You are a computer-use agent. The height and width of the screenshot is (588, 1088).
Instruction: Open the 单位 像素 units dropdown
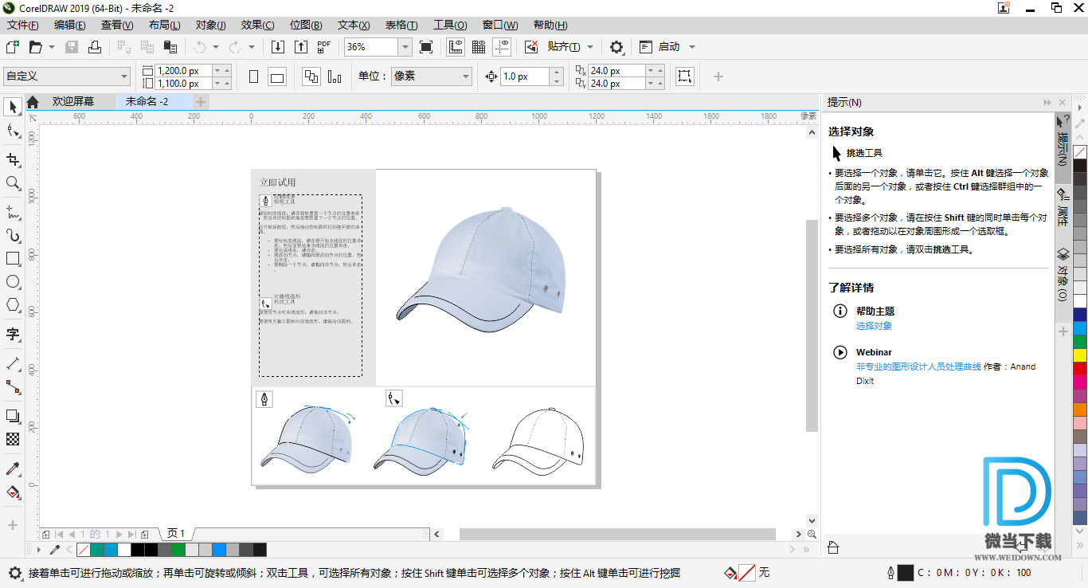click(x=432, y=76)
